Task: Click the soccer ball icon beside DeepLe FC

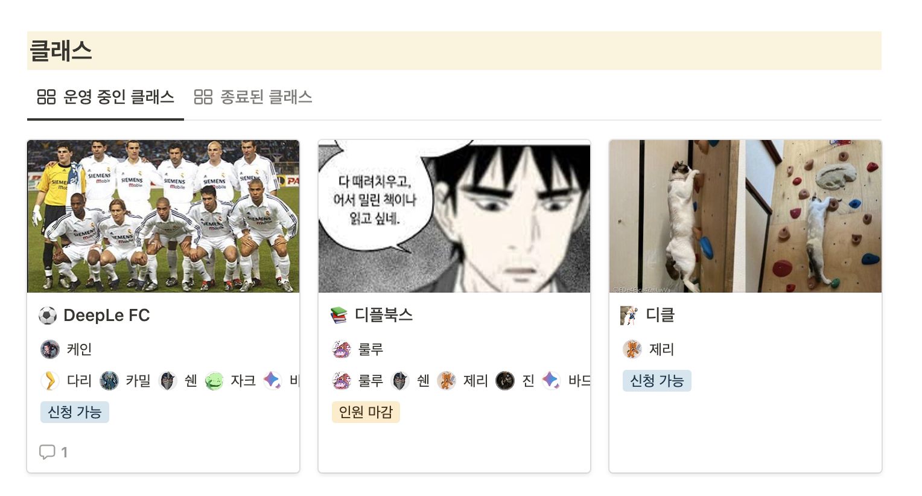Action: point(48,315)
